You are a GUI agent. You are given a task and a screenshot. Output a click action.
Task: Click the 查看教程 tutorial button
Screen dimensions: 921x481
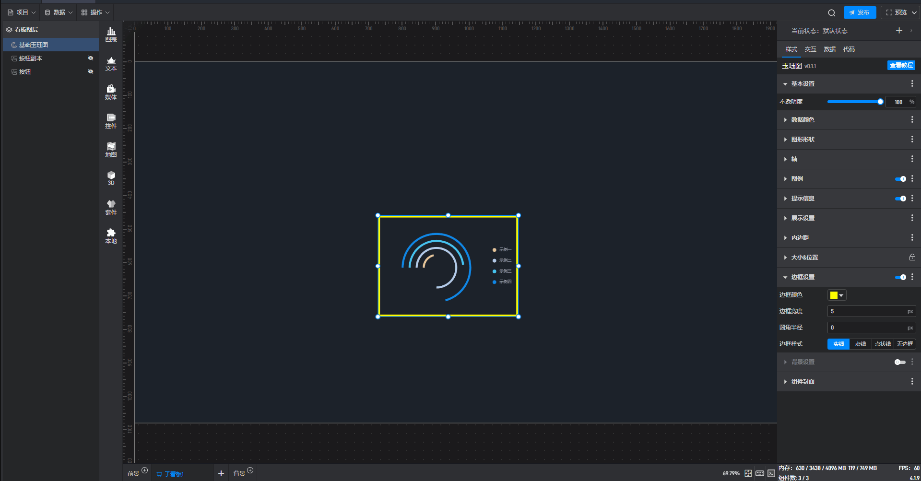pos(901,65)
